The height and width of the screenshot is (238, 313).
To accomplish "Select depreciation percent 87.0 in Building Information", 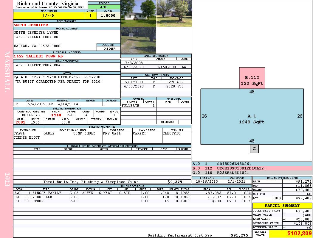I will coord(66,122).
